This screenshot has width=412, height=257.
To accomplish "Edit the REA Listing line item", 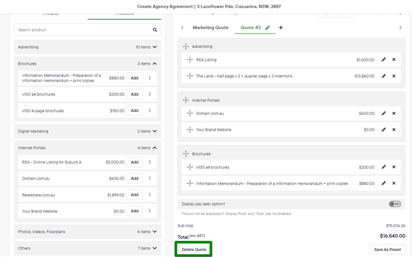I will (x=384, y=60).
